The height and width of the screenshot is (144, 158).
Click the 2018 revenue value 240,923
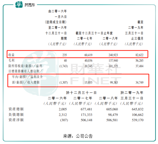tap(113, 55)
